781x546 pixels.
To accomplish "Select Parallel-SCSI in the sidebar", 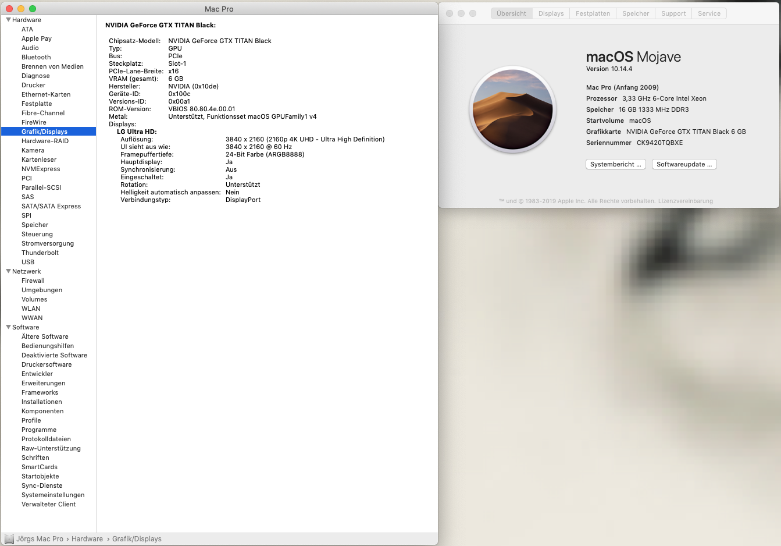I will pos(41,187).
